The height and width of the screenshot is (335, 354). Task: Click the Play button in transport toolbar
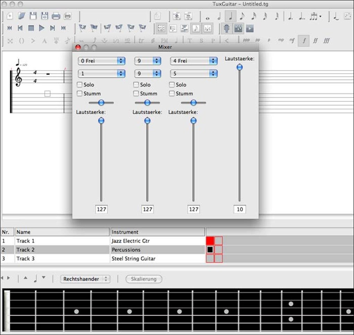coord(42,28)
